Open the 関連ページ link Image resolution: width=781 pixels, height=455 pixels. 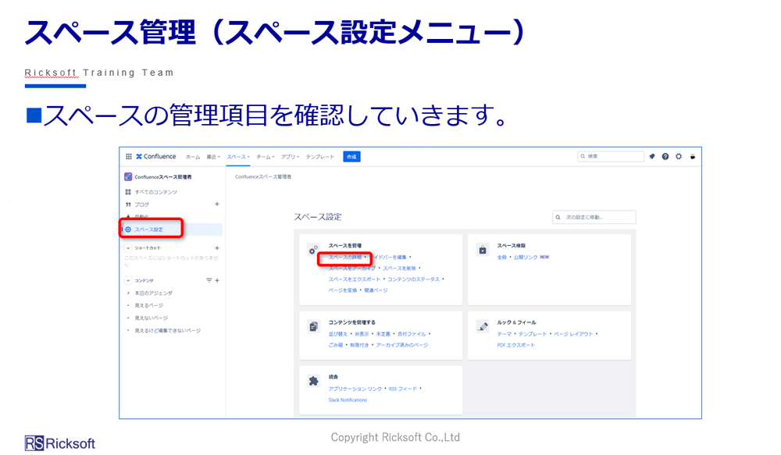[376, 290]
